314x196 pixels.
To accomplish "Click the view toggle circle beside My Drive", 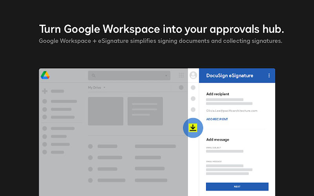I will coord(181,87).
